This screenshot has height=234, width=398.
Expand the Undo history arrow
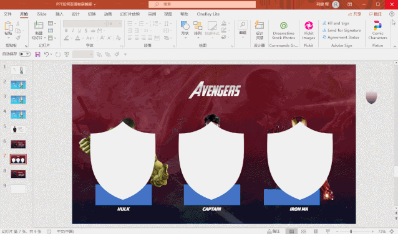[x=51, y=54]
